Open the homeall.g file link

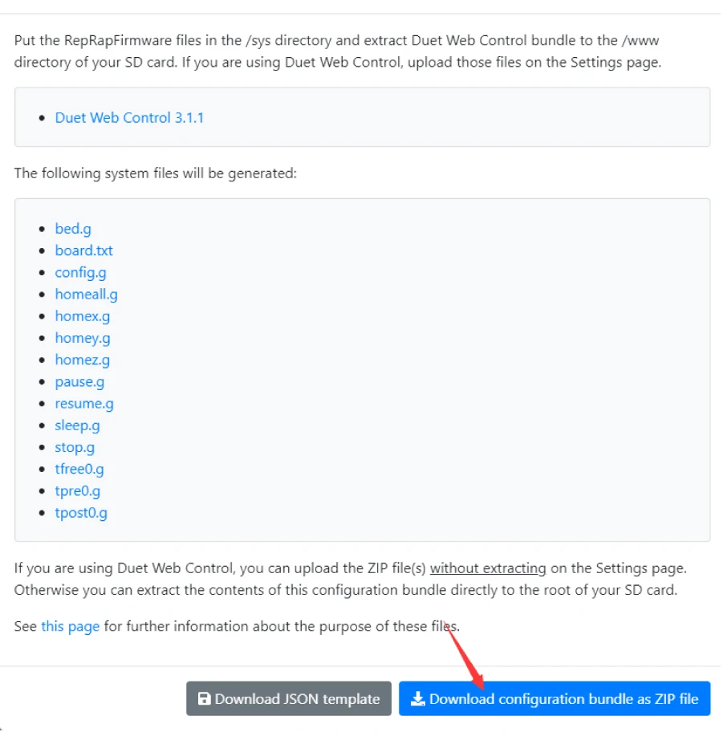click(86, 295)
